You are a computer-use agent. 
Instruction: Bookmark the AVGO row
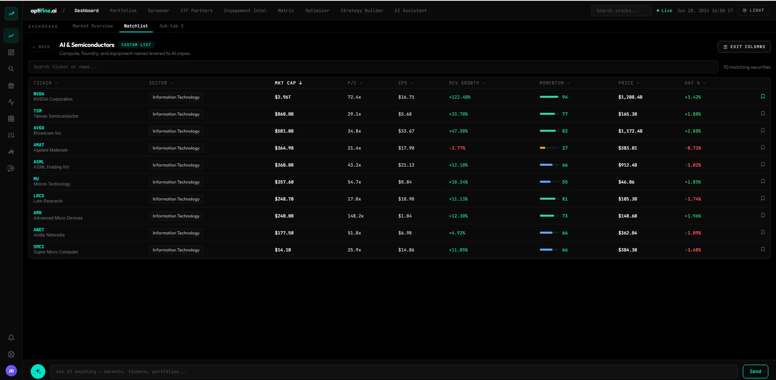(x=763, y=131)
